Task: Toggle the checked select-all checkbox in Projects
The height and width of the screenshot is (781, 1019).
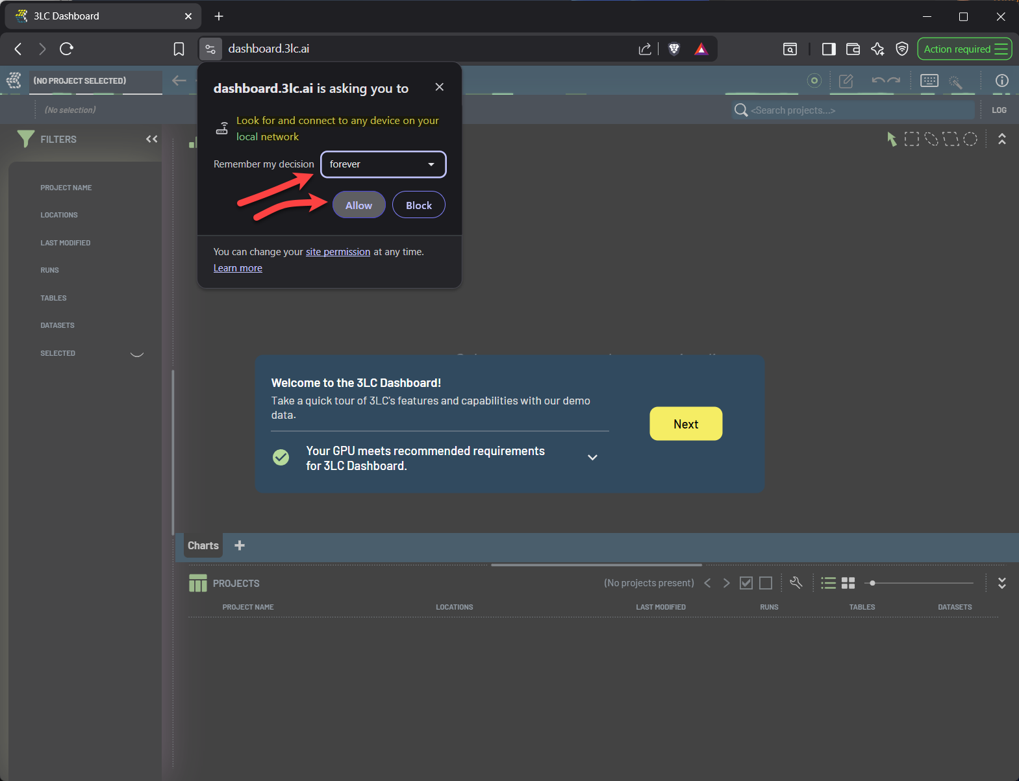Action: (x=746, y=583)
